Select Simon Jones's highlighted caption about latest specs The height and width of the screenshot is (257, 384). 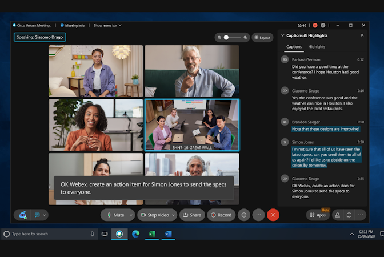tap(326, 157)
